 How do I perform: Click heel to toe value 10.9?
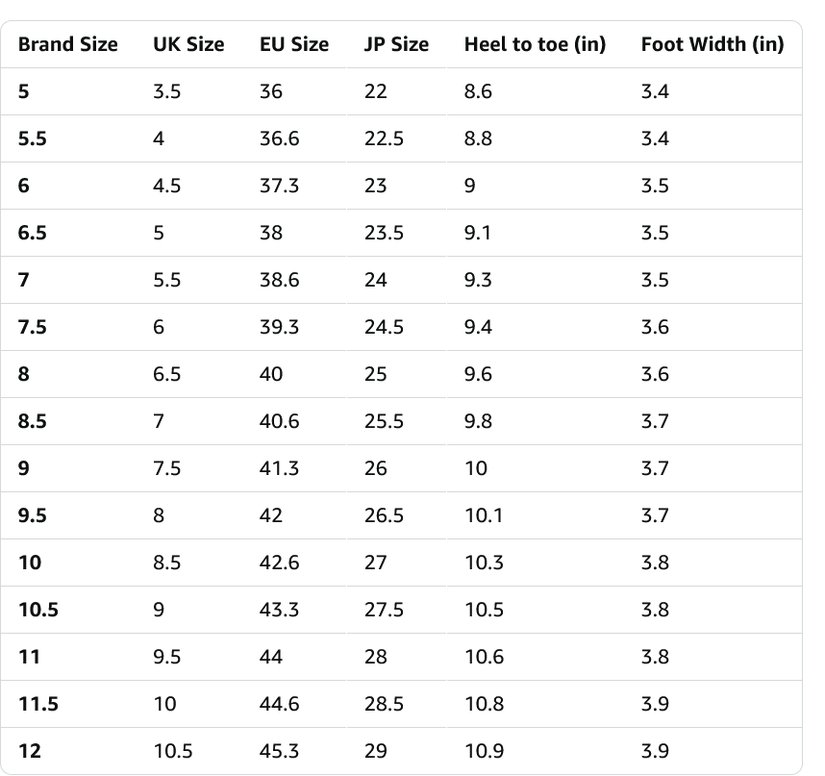tap(484, 751)
